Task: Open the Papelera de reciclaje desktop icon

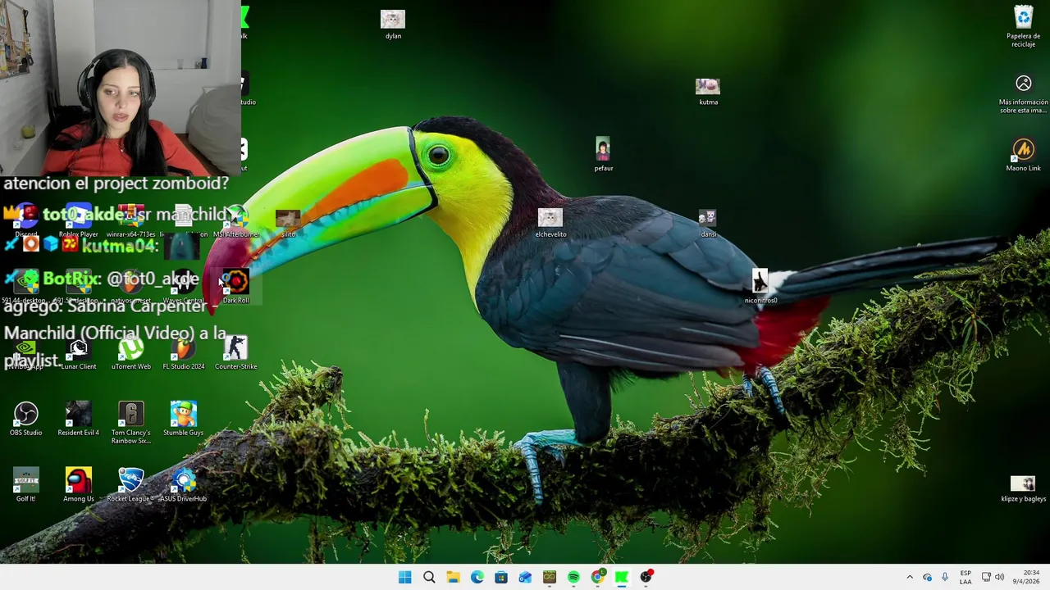Action: (1023, 25)
